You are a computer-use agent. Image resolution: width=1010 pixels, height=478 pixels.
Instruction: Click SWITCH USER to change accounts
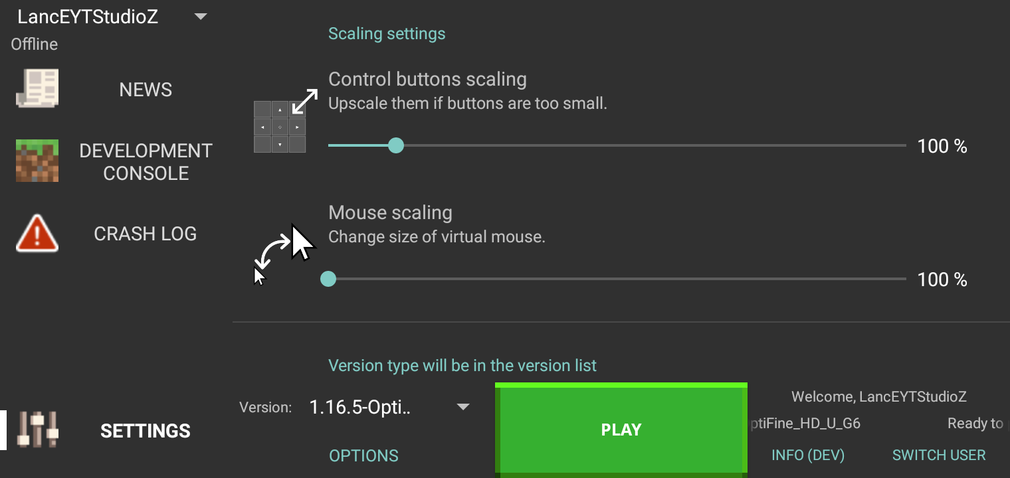point(938,455)
